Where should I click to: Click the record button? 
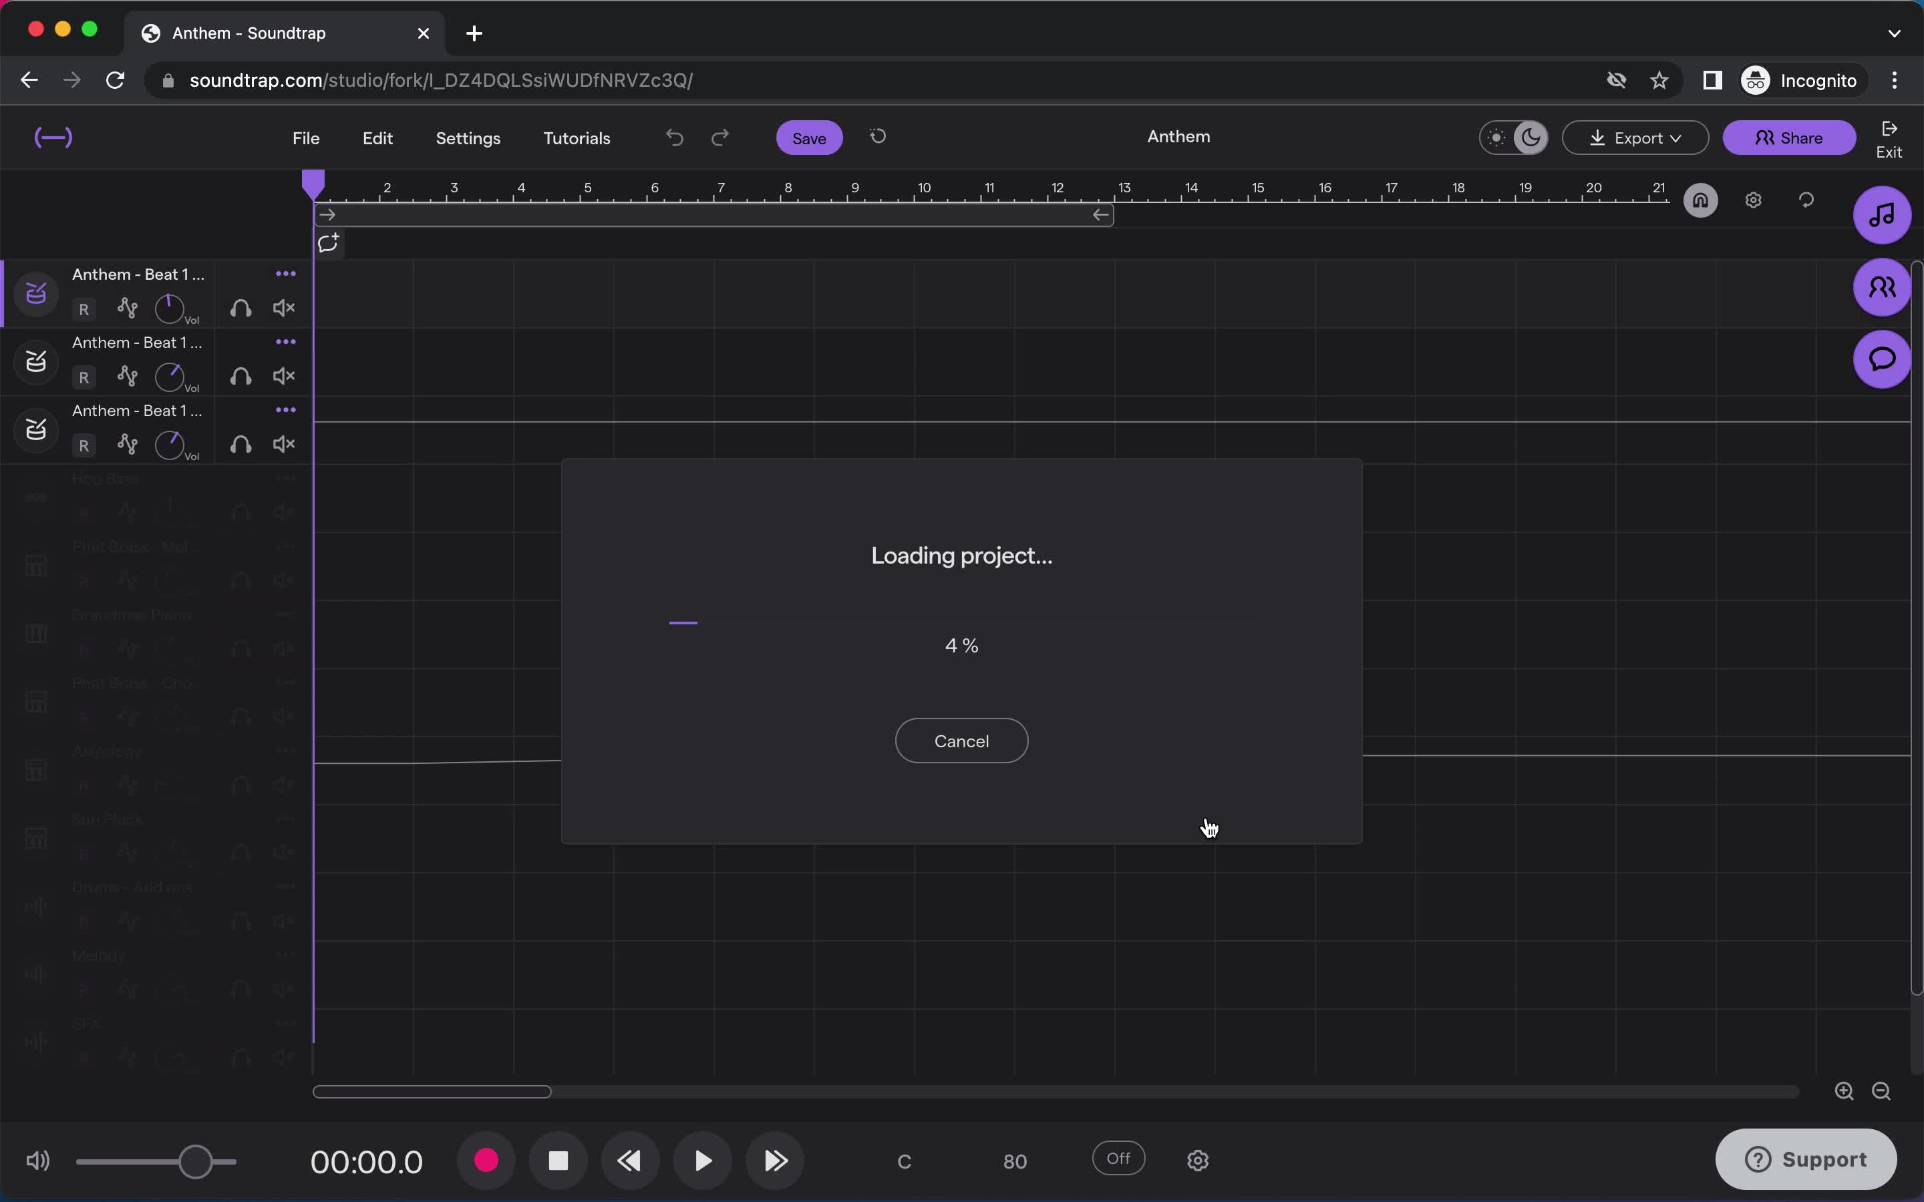(x=486, y=1161)
